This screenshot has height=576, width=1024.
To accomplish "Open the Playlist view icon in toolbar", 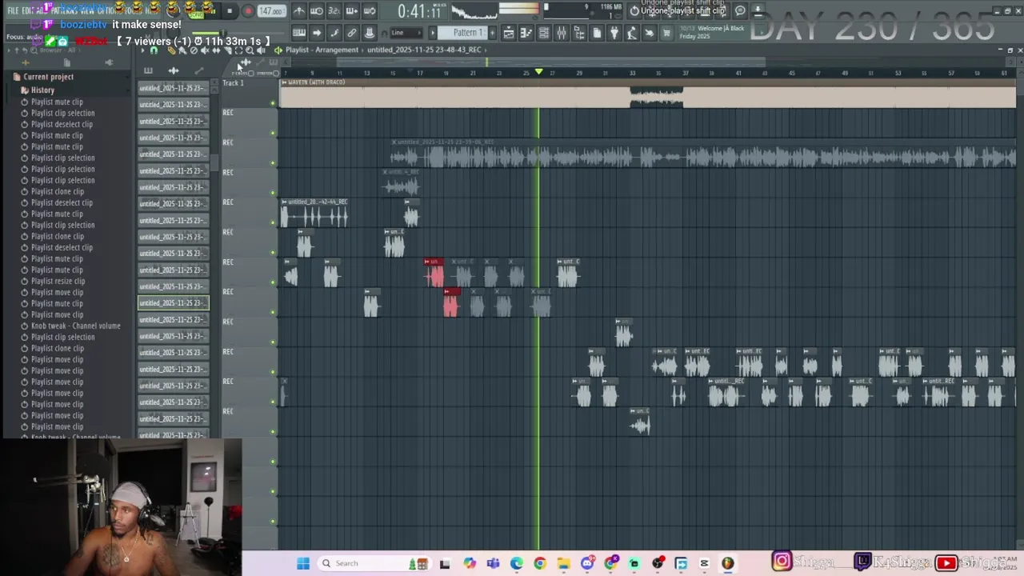I will click(x=509, y=33).
